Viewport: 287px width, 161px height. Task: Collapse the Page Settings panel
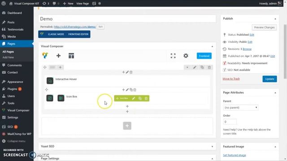click(212, 159)
